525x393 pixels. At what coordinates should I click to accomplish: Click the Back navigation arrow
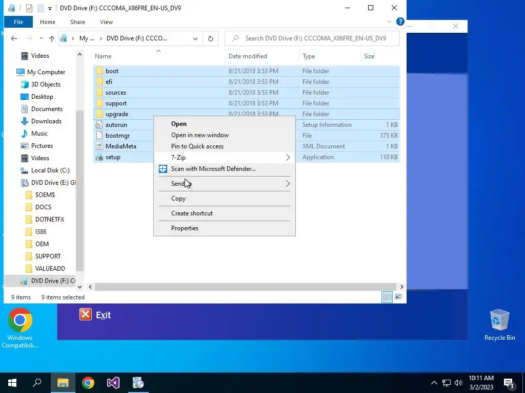point(14,38)
